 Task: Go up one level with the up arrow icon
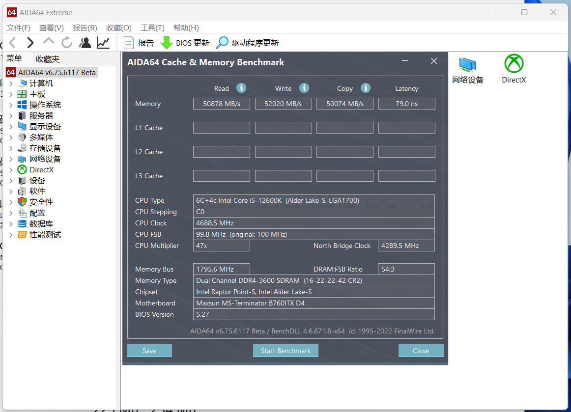[49, 42]
